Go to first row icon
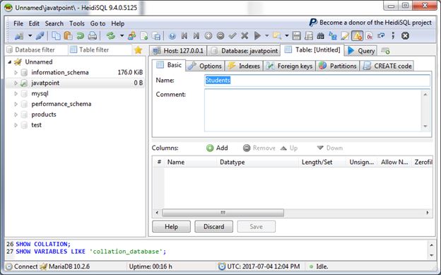The height and width of the screenshot is (275, 441). (184, 36)
